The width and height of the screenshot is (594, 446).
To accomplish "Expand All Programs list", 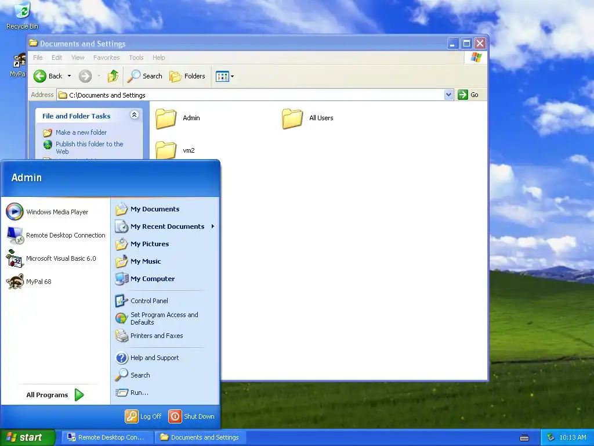I will pyautogui.click(x=56, y=395).
